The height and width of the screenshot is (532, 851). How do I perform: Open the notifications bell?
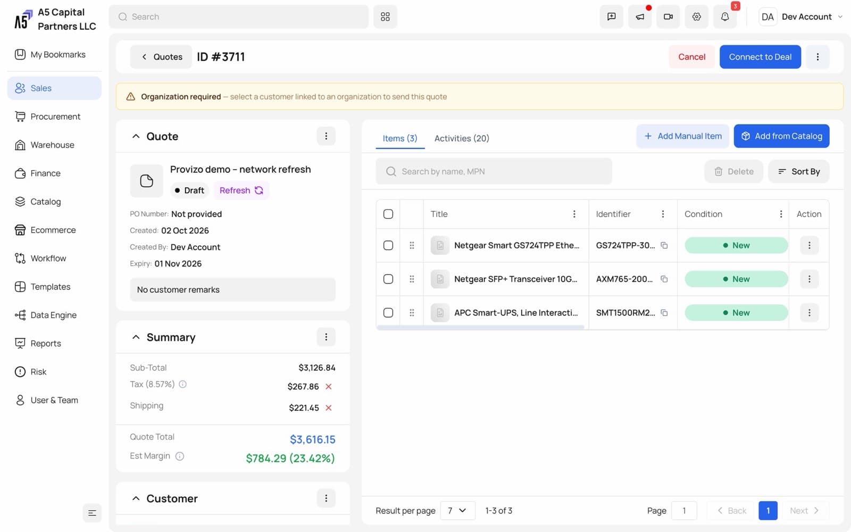click(724, 16)
